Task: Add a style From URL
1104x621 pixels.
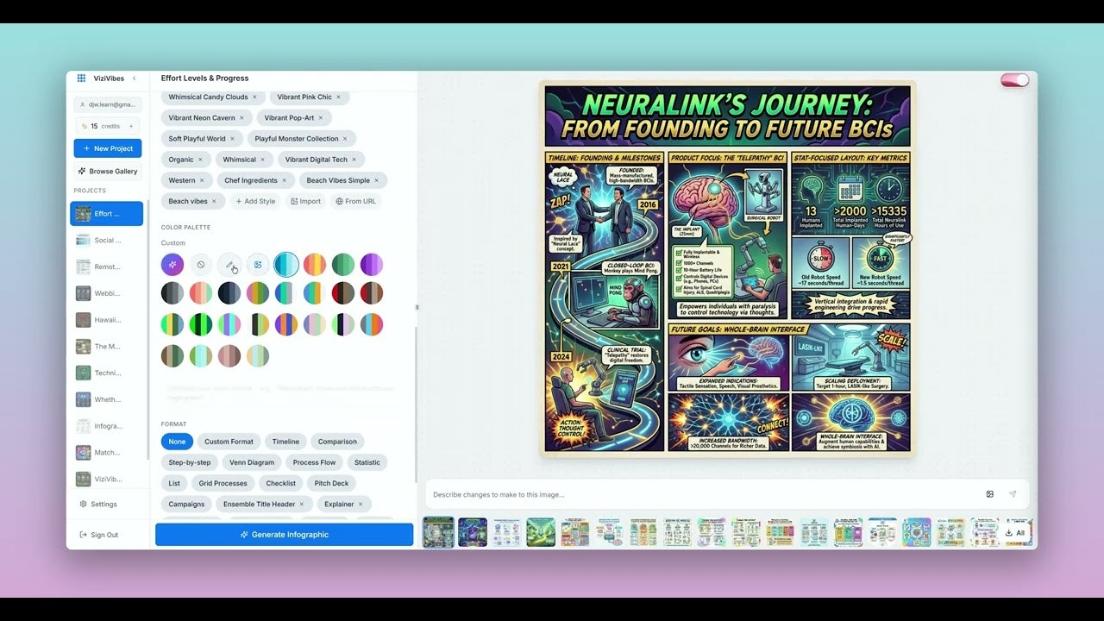Action: (x=356, y=201)
